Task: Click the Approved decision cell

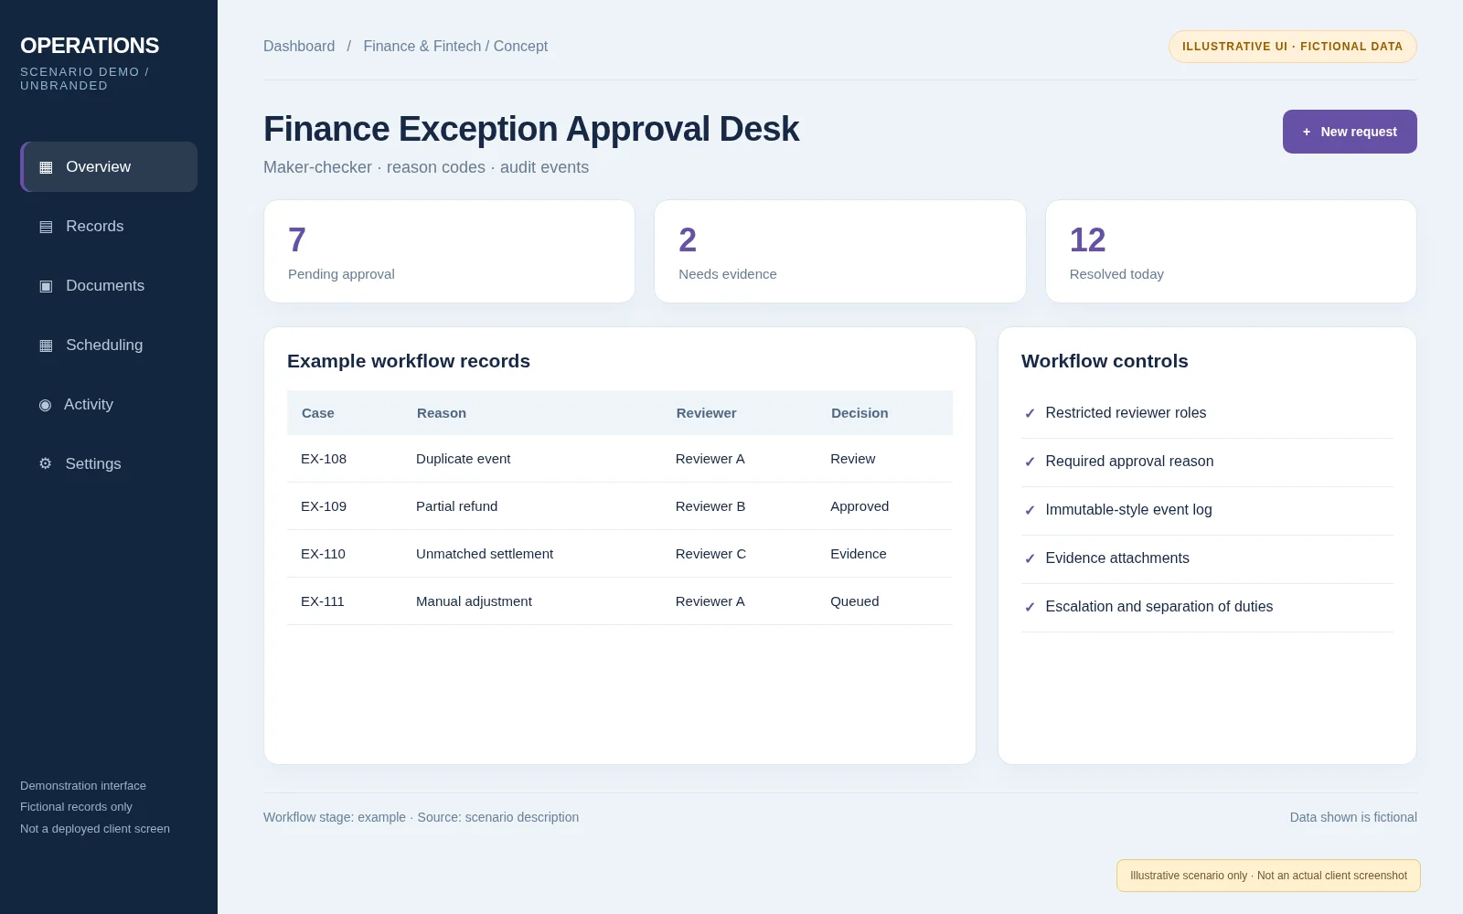Action: pyautogui.click(x=860, y=506)
